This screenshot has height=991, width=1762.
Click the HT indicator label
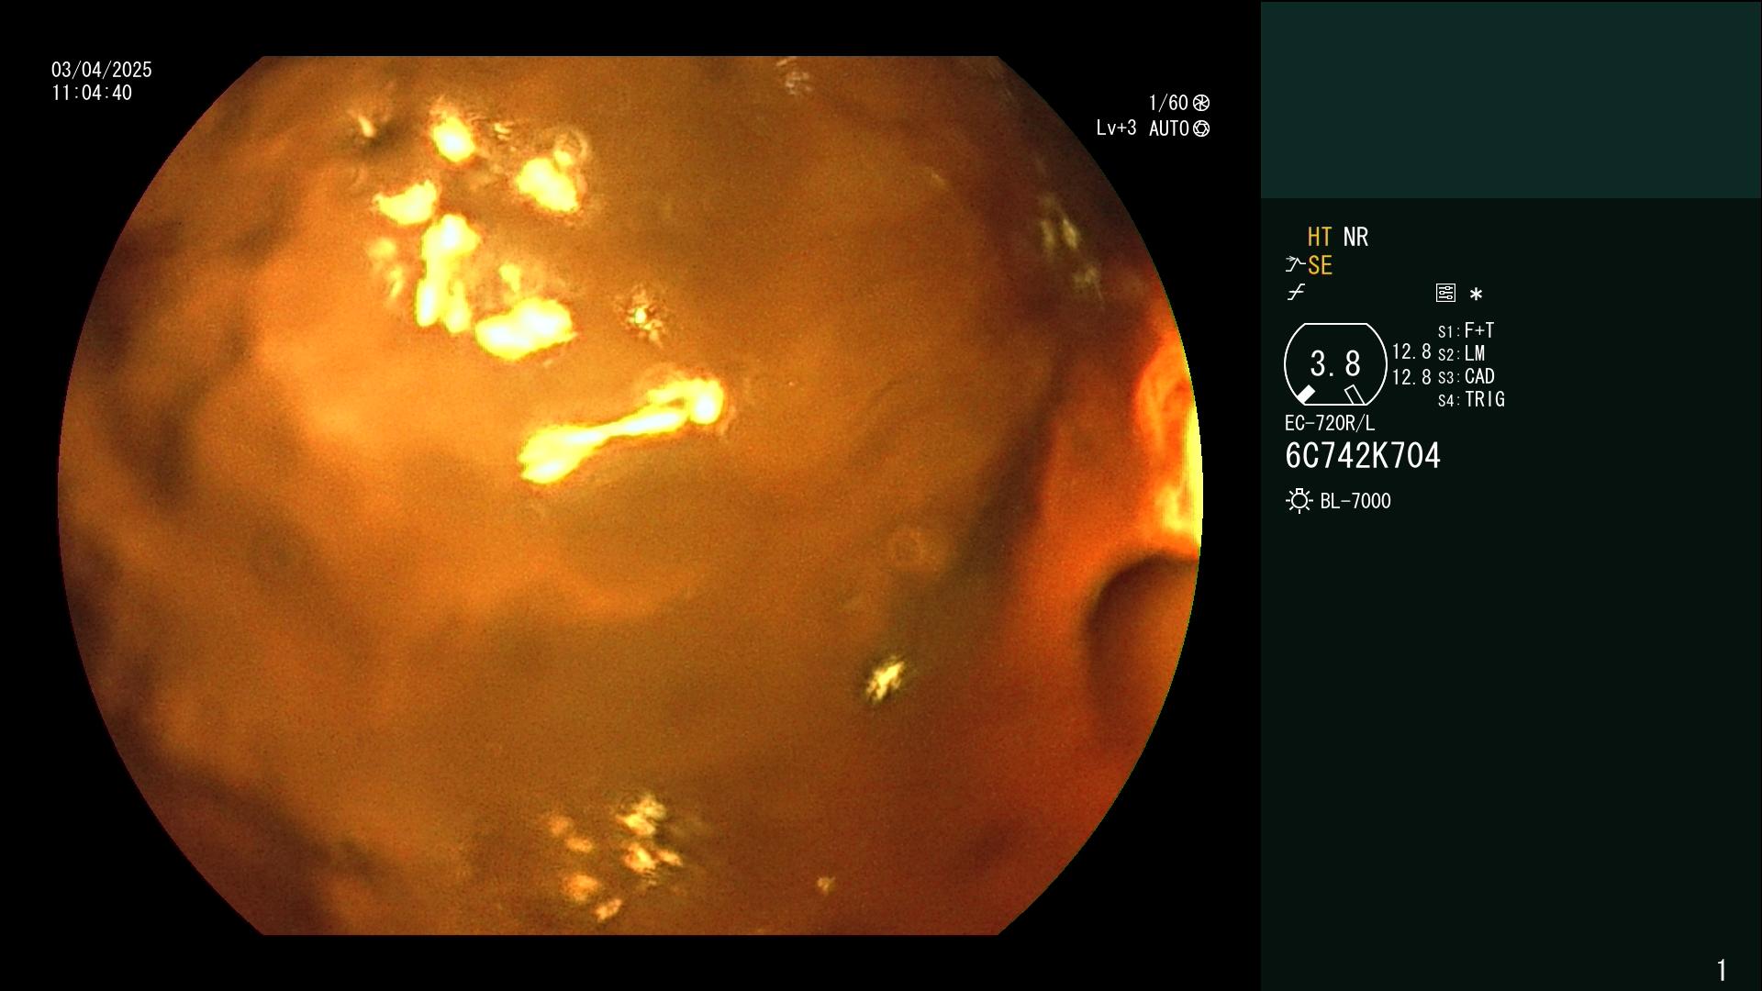1320,237
